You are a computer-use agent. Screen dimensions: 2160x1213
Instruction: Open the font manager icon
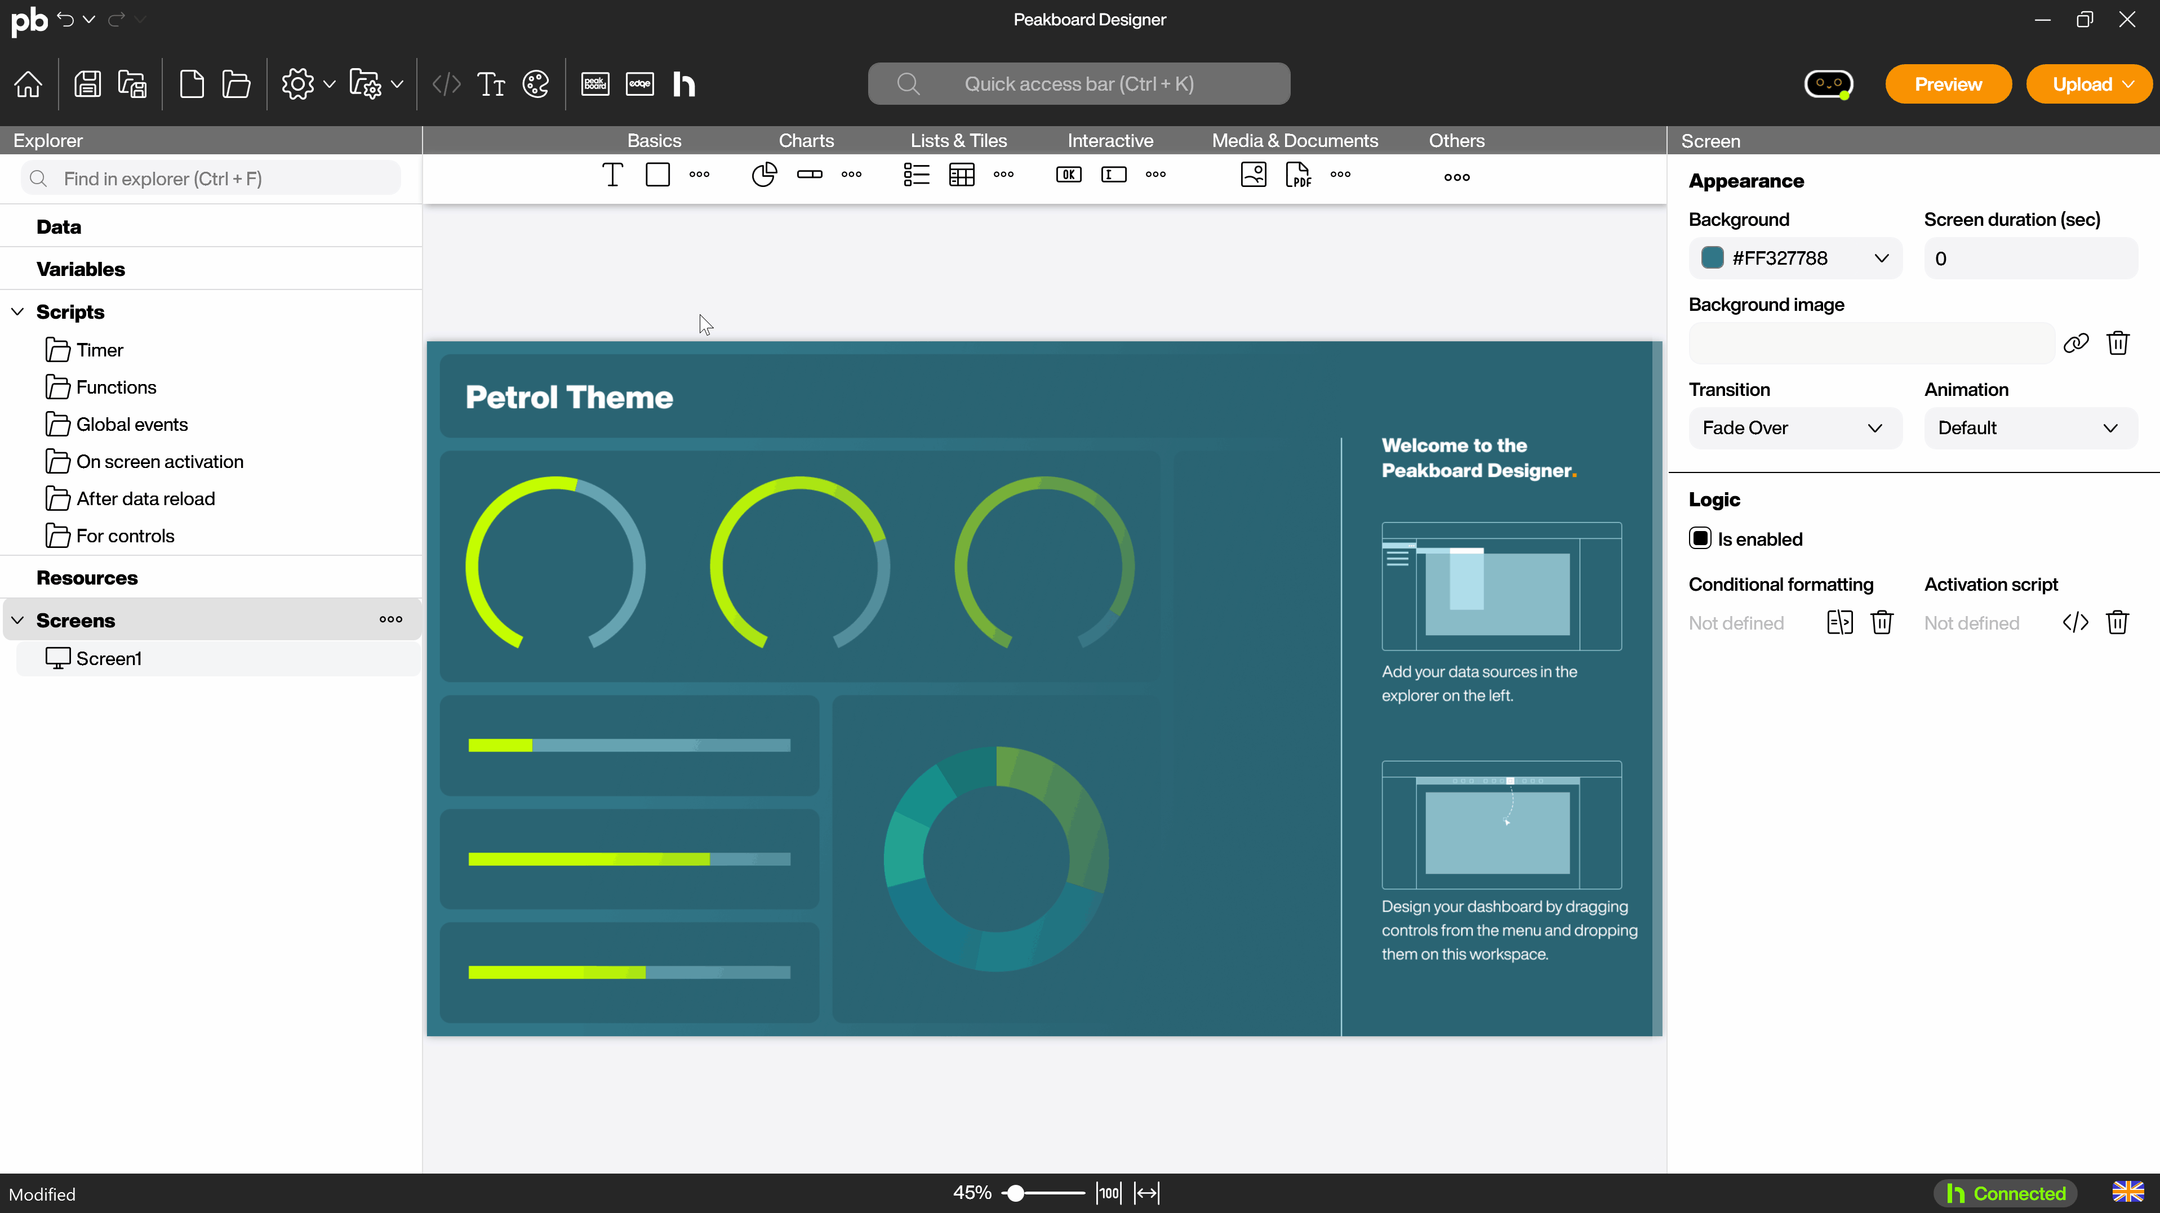(491, 84)
